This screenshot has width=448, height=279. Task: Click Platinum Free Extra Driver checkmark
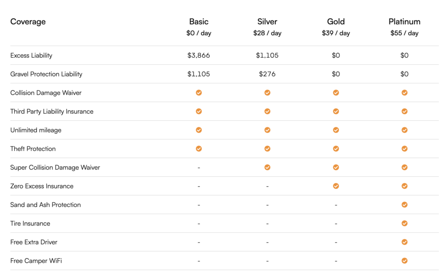click(x=405, y=242)
